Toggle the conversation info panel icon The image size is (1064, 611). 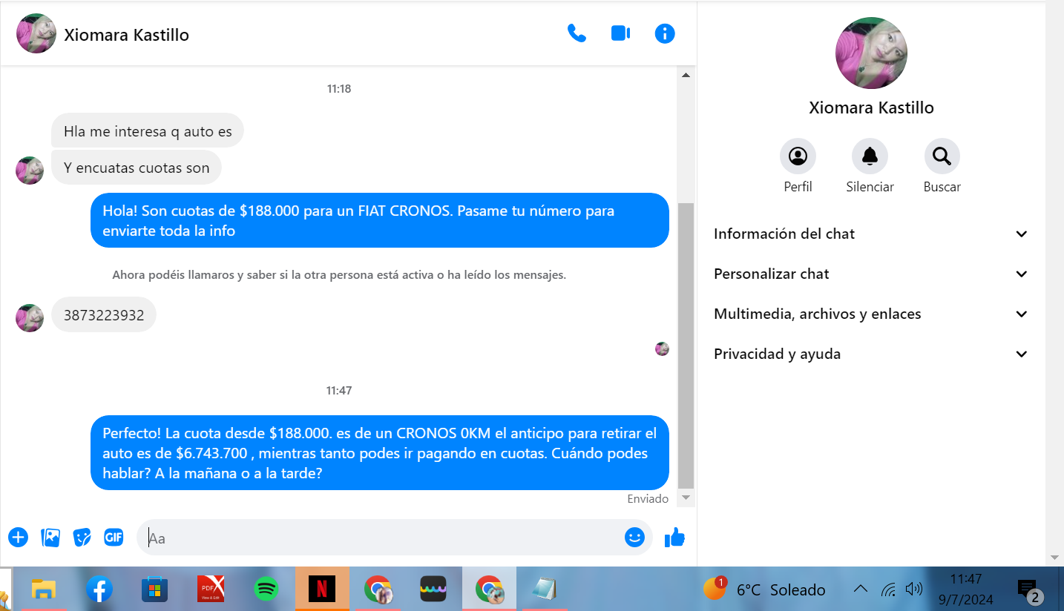pos(665,33)
